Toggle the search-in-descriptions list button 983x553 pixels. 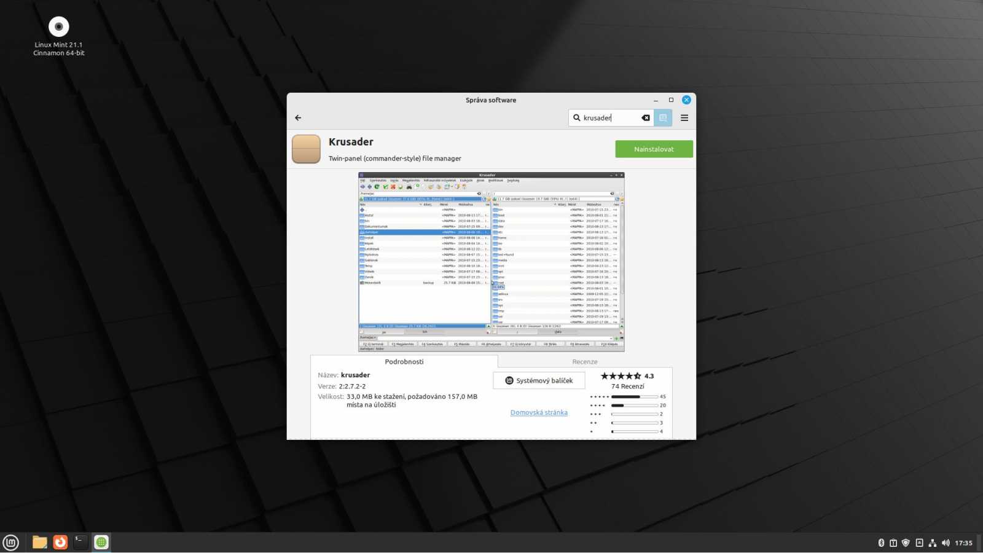tap(663, 118)
